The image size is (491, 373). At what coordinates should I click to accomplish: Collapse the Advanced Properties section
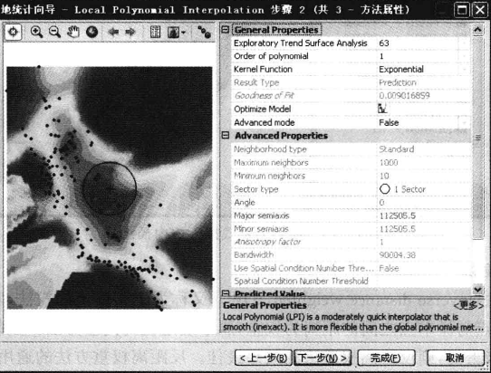pos(226,135)
